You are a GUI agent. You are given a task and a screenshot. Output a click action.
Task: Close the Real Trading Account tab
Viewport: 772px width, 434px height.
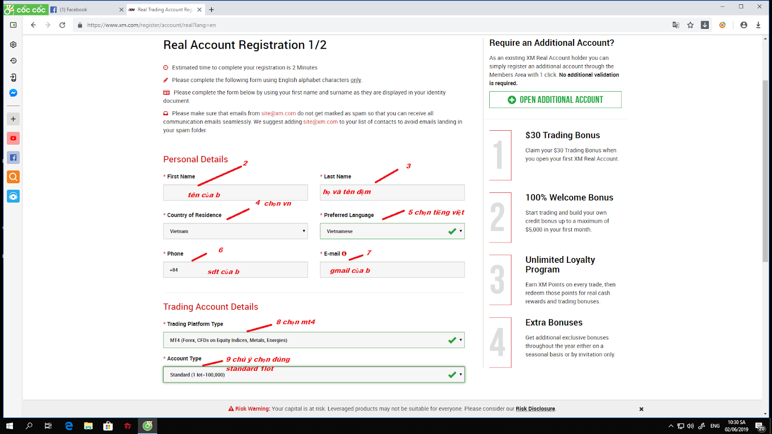click(199, 10)
